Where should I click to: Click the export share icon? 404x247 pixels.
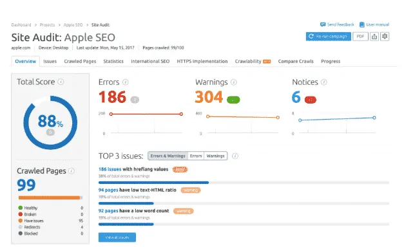point(374,37)
